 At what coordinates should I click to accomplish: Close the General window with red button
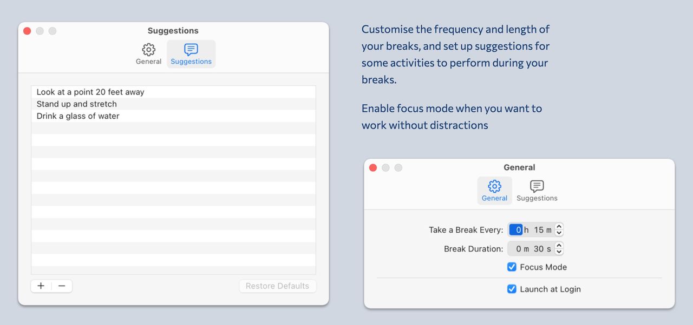pos(373,168)
